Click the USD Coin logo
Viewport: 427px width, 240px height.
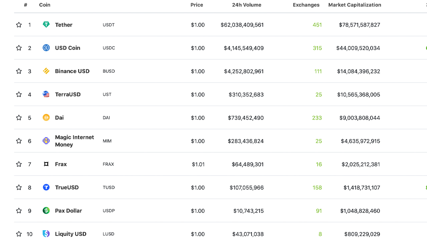tap(46, 48)
